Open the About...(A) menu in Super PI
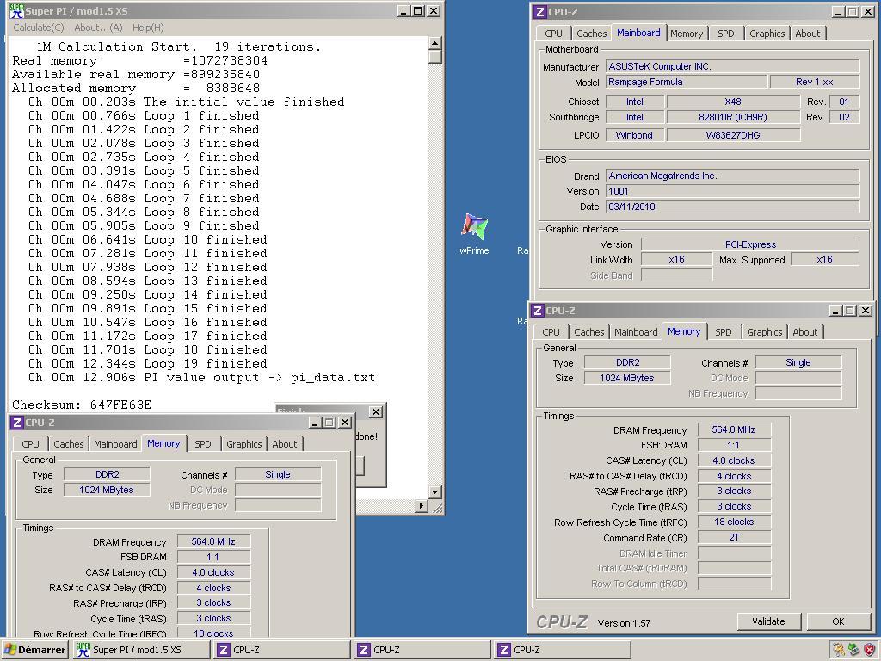Viewport: 881px width, 661px height. 98,28
